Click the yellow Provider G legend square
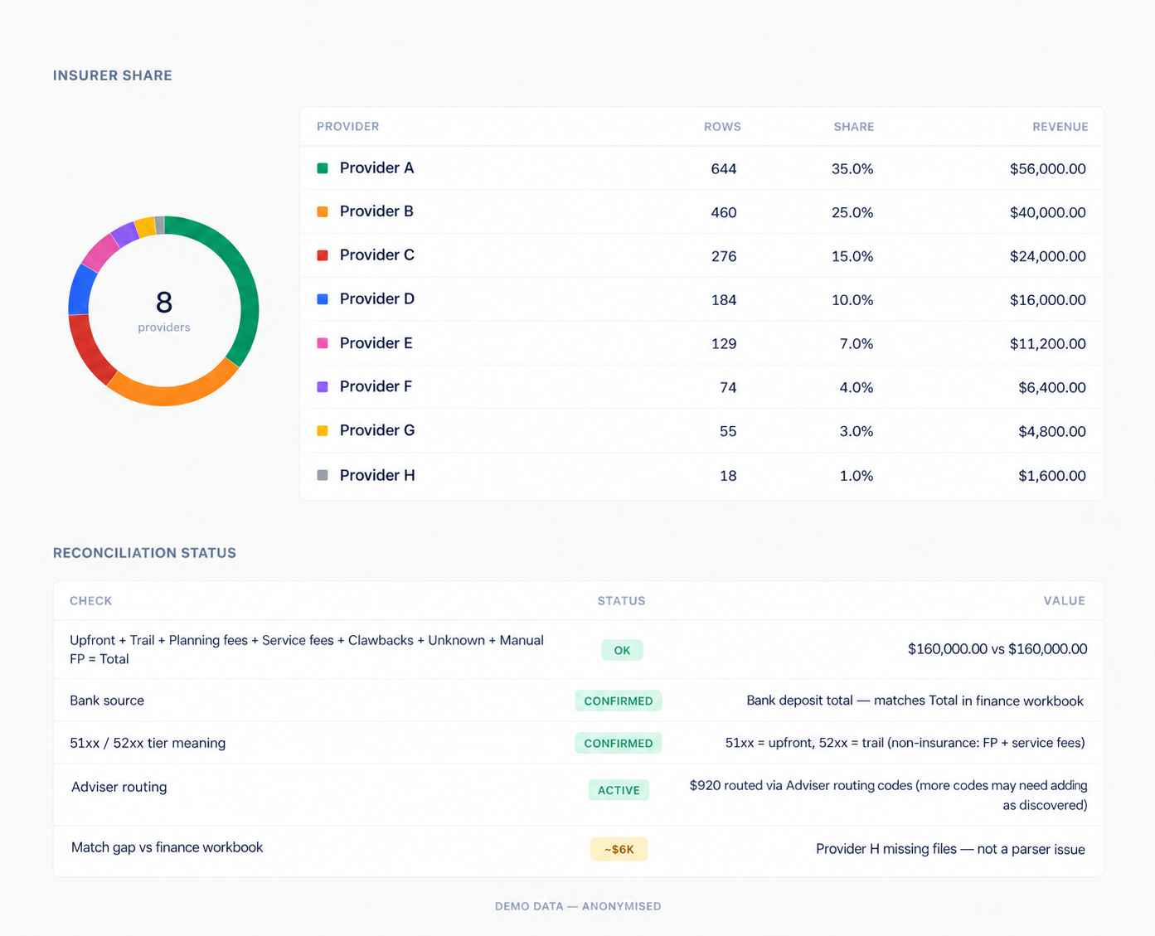This screenshot has height=936, width=1155. (x=323, y=430)
